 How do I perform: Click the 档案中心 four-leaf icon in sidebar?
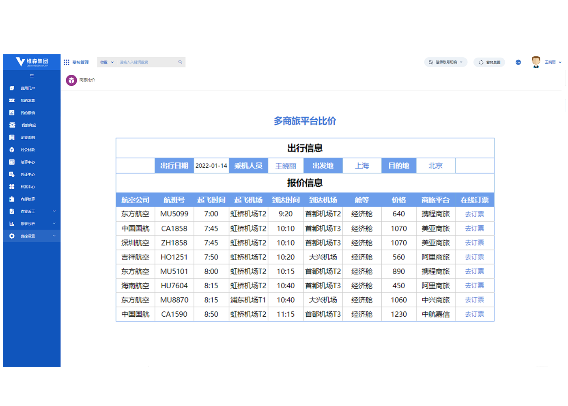tap(12, 187)
